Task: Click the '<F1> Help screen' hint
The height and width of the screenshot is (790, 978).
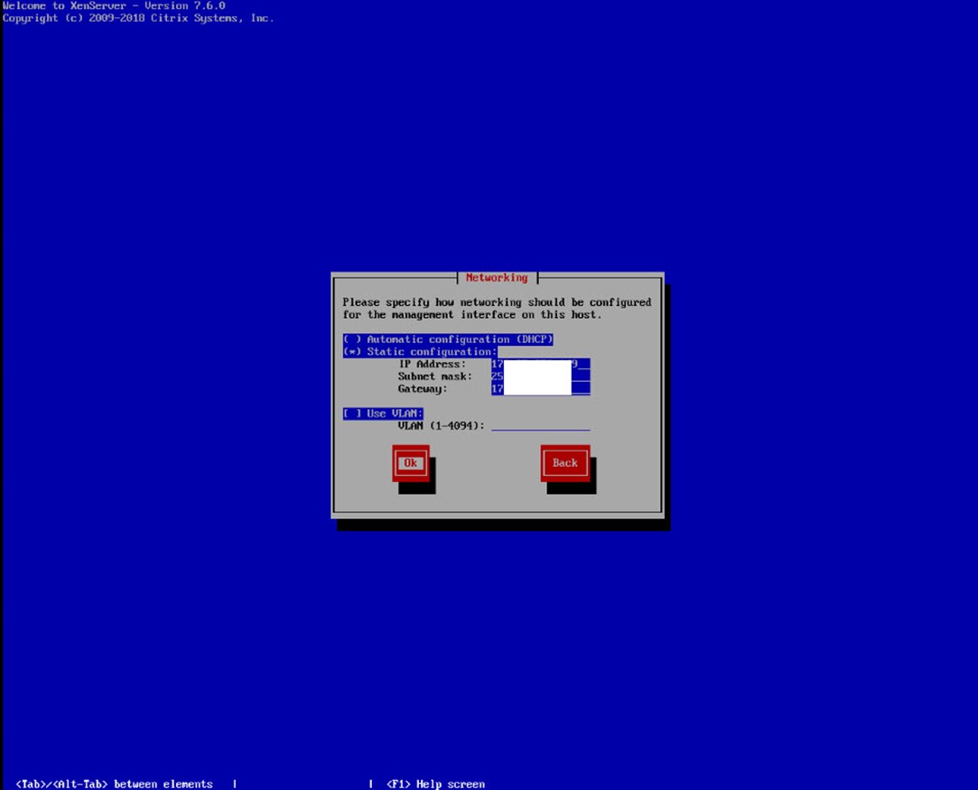Action: click(435, 784)
